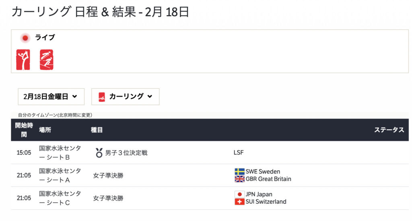
Task: Click the Sweden flag icon
Action: point(239,171)
